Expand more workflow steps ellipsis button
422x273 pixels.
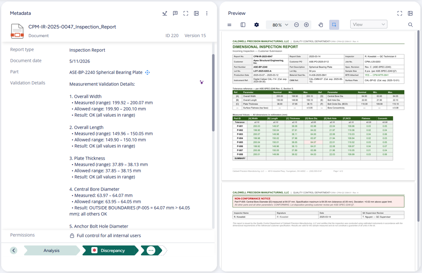click(151, 250)
